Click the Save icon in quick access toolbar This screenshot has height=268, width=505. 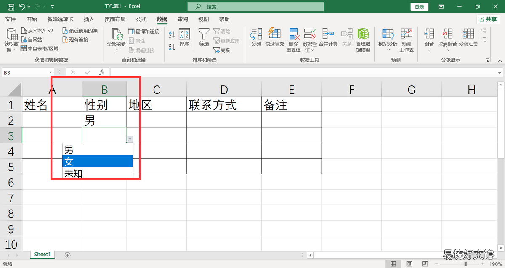[11, 7]
